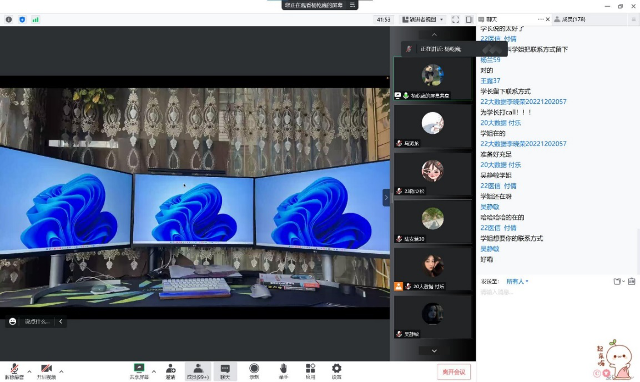This screenshot has height=382, width=640.
Task: Open the chat tab more options dots
Action: [541, 19]
